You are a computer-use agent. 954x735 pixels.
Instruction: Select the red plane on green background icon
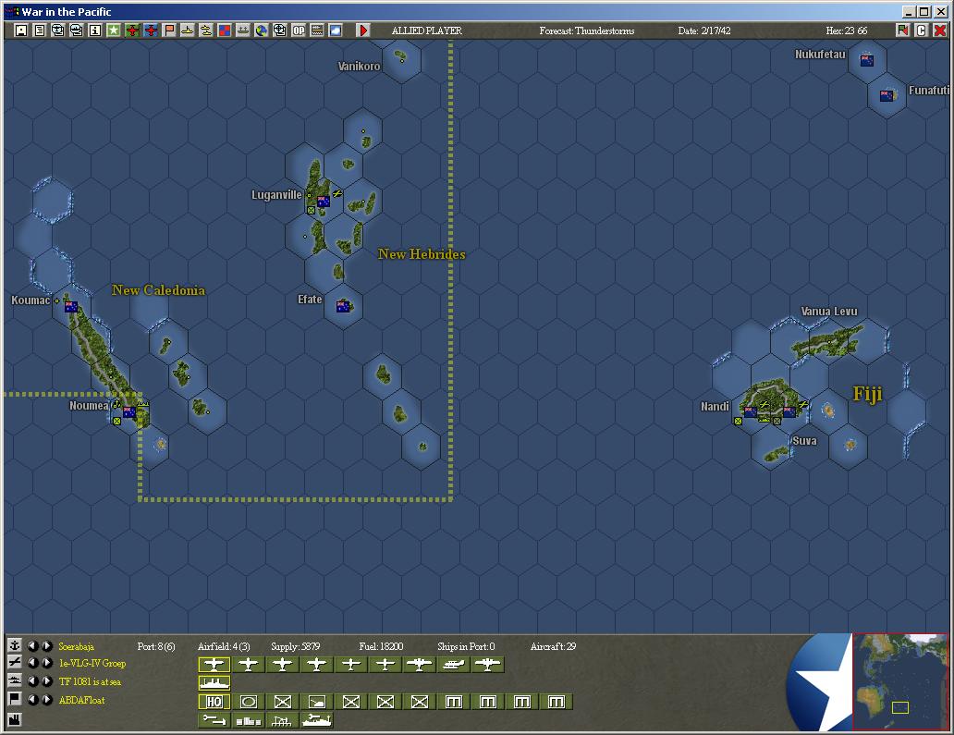pos(132,31)
